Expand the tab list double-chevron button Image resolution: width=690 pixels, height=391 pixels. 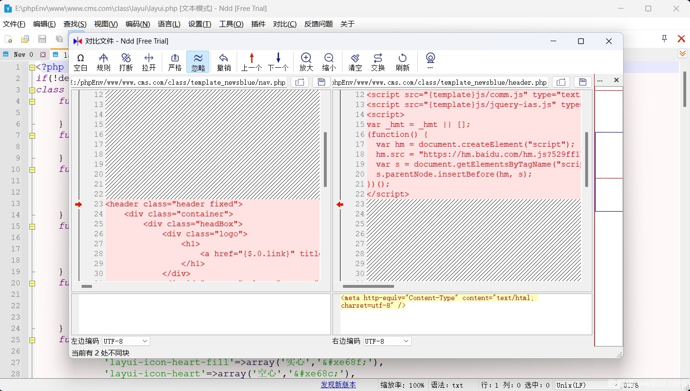[682, 53]
